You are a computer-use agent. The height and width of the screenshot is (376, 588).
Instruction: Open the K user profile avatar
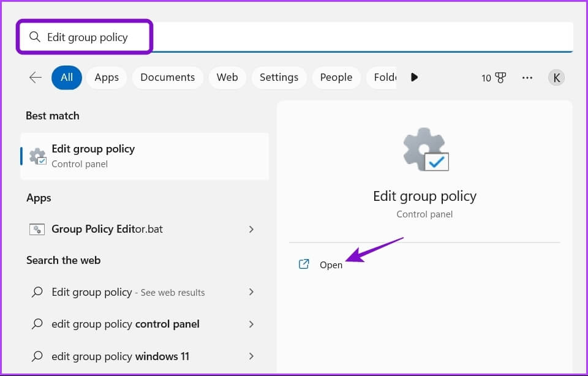[x=557, y=78]
